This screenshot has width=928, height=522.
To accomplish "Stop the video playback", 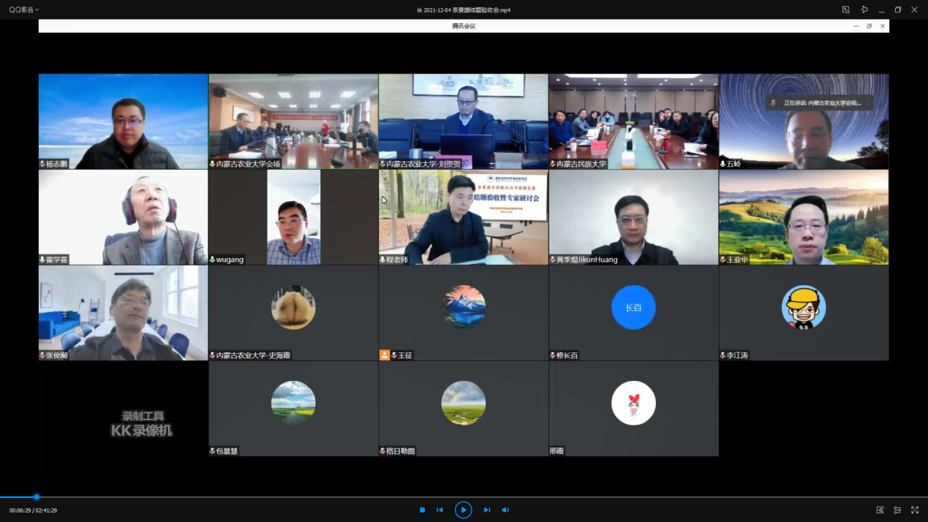I will click(422, 510).
